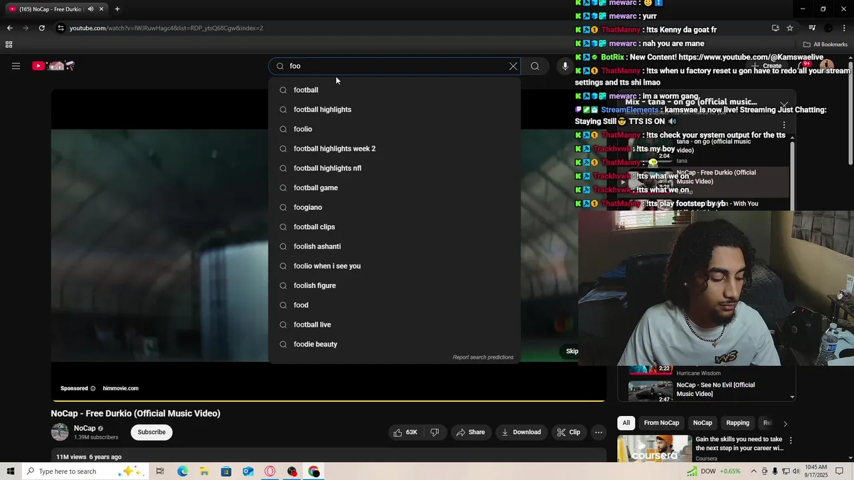Image resolution: width=854 pixels, height=480 pixels.
Task: Go back with browser back arrow
Action: tap(9, 28)
